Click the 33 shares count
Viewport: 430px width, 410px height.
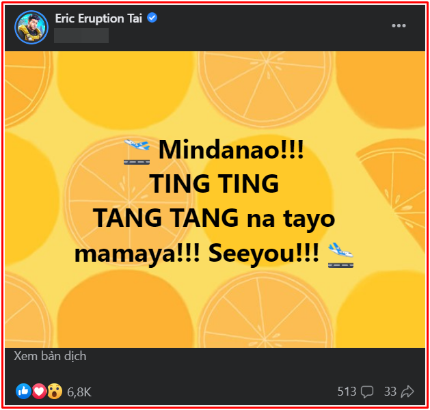[x=390, y=392]
